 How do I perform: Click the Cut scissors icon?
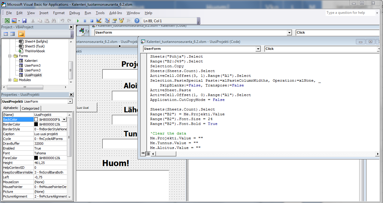tap(33, 21)
